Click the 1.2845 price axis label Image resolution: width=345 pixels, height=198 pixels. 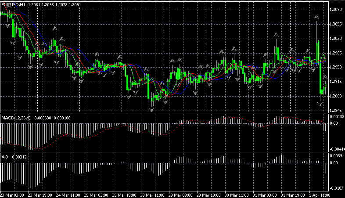336,111
